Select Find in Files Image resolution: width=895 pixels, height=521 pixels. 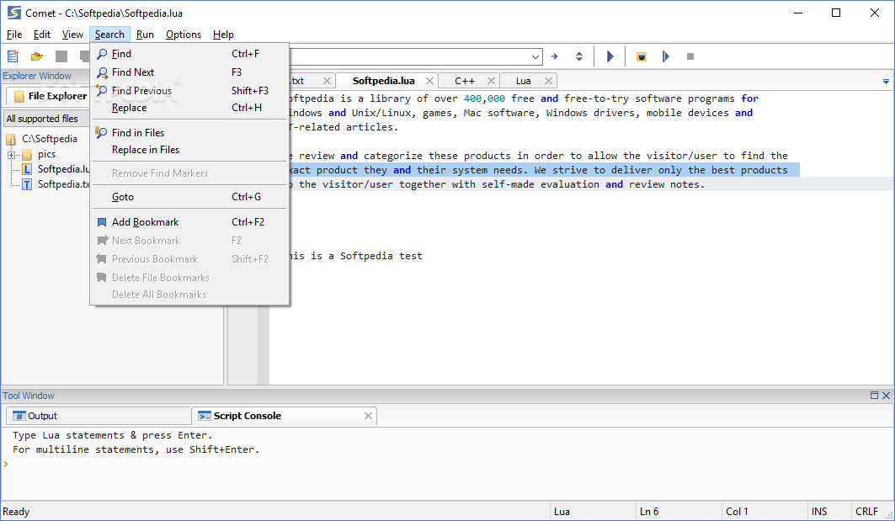pyautogui.click(x=189, y=132)
